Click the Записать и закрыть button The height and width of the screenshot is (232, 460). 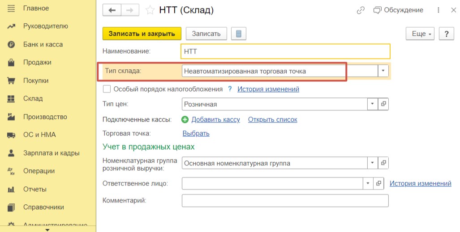pyautogui.click(x=142, y=34)
